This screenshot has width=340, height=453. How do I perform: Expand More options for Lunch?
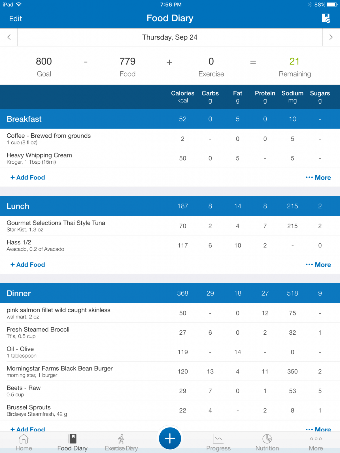coord(318,265)
